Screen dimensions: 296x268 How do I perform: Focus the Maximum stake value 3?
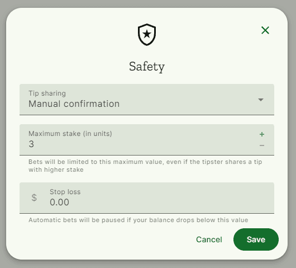[x=31, y=144]
